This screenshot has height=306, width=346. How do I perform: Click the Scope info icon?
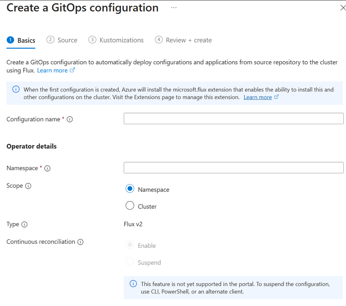coord(28,186)
